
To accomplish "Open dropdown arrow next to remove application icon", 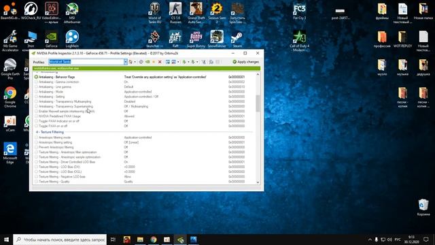I will [178, 62].
